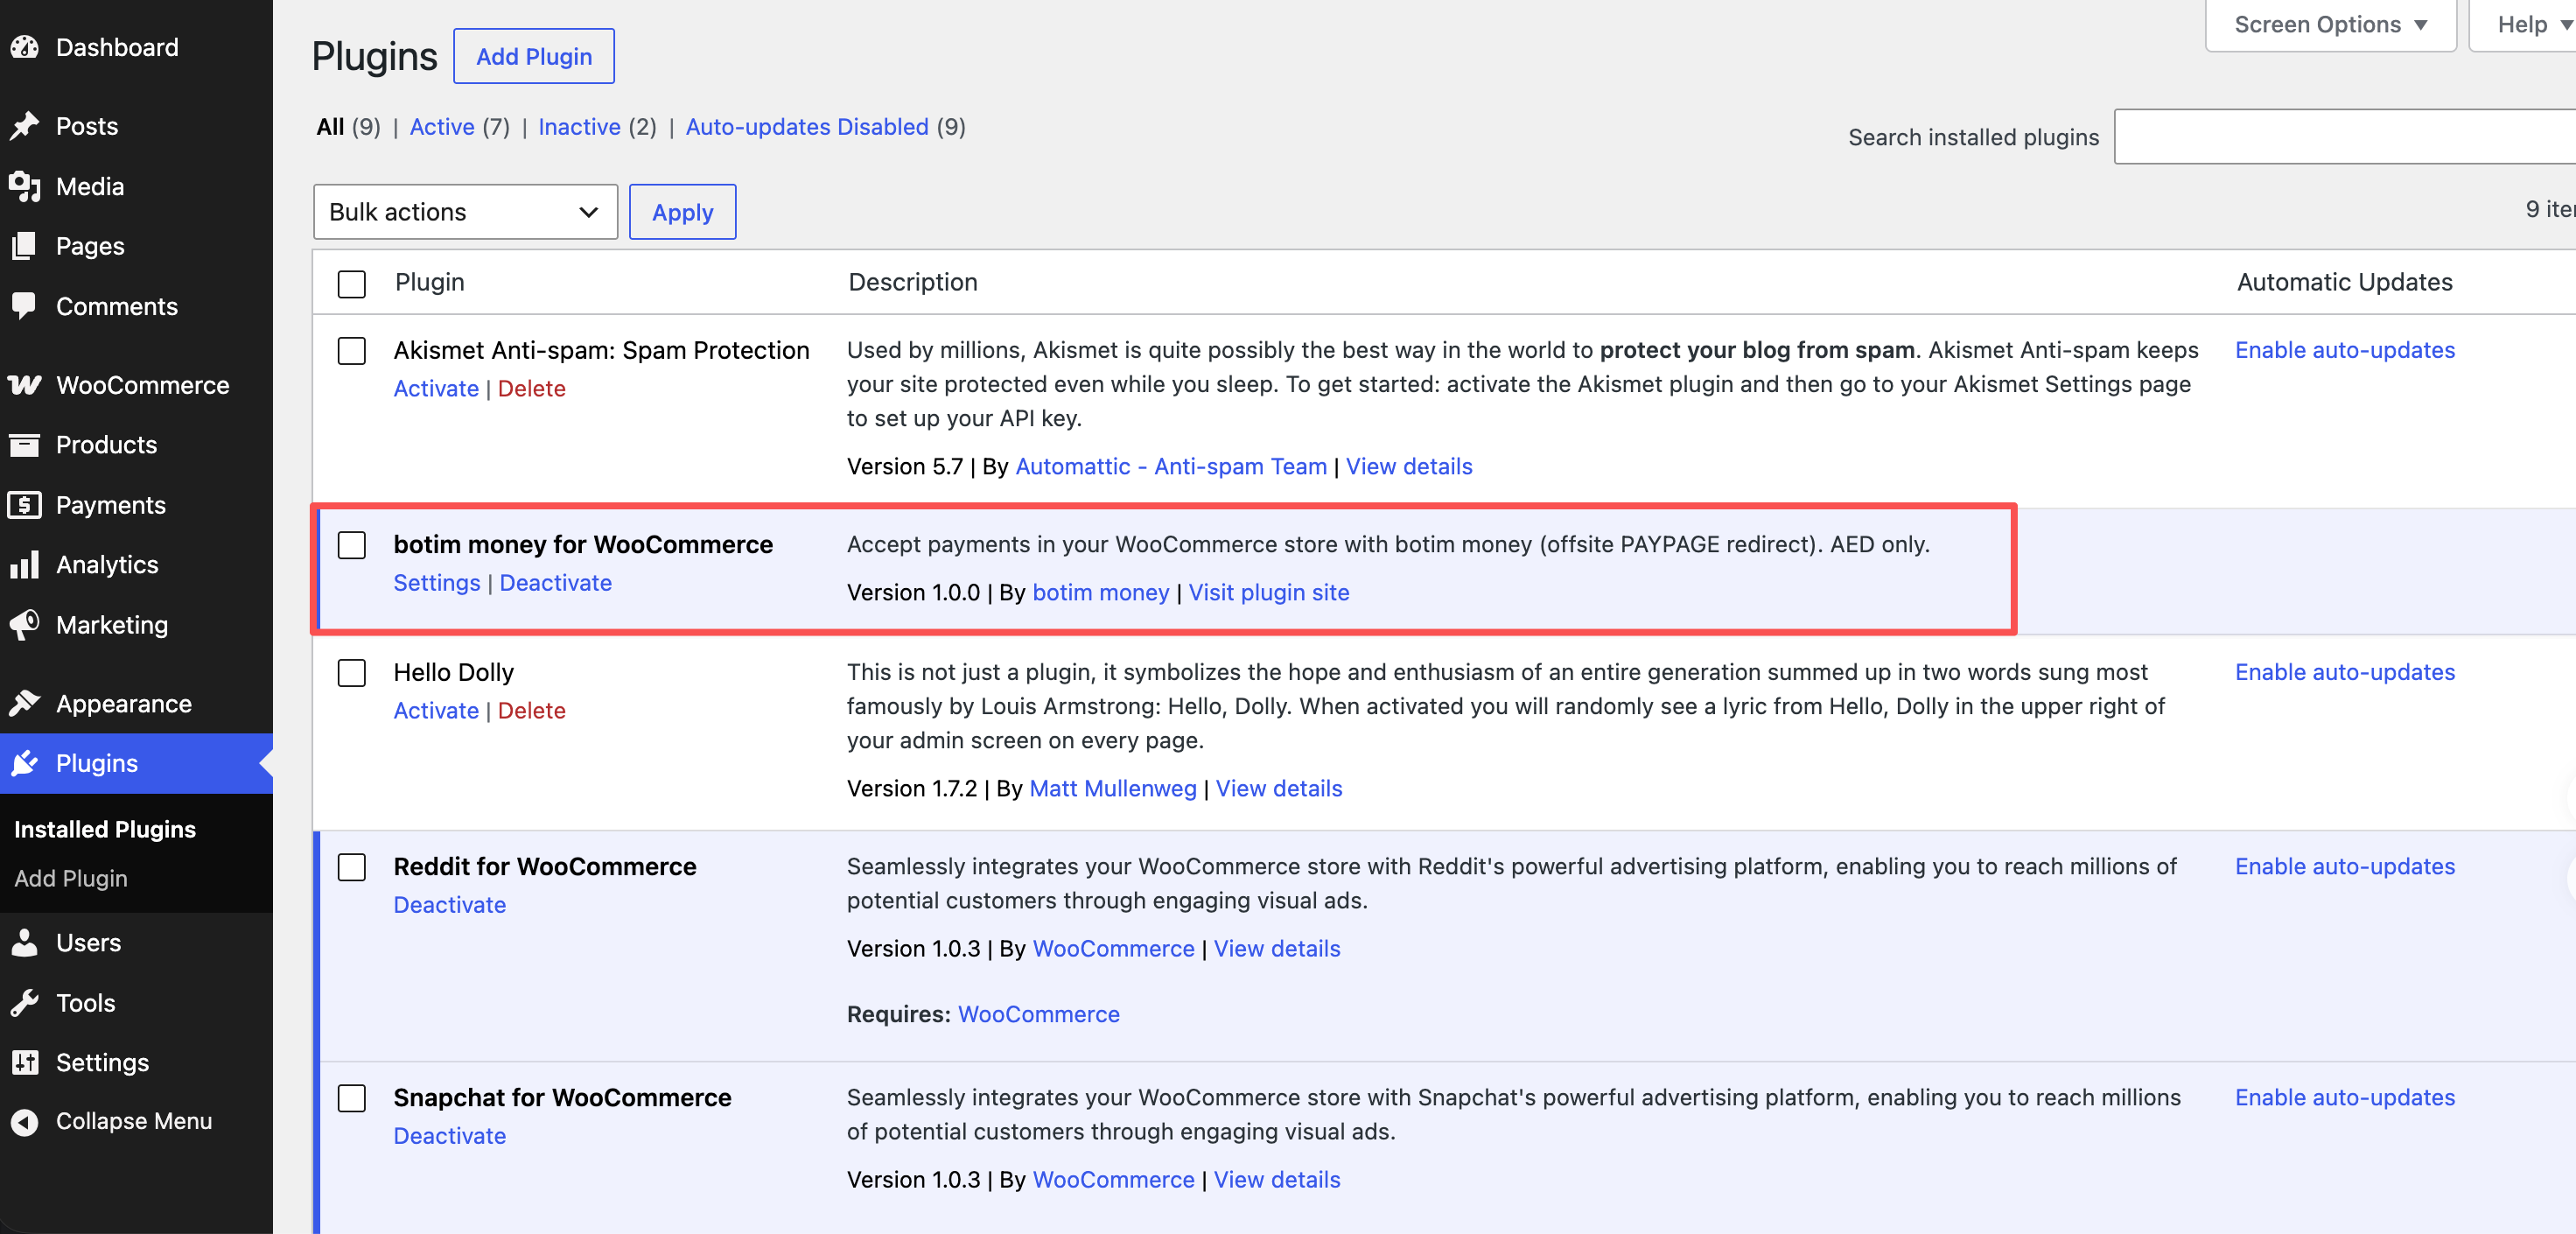Filter plugins by Active
The height and width of the screenshot is (1234, 2576).
pyautogui.click(x=442, y=127)
